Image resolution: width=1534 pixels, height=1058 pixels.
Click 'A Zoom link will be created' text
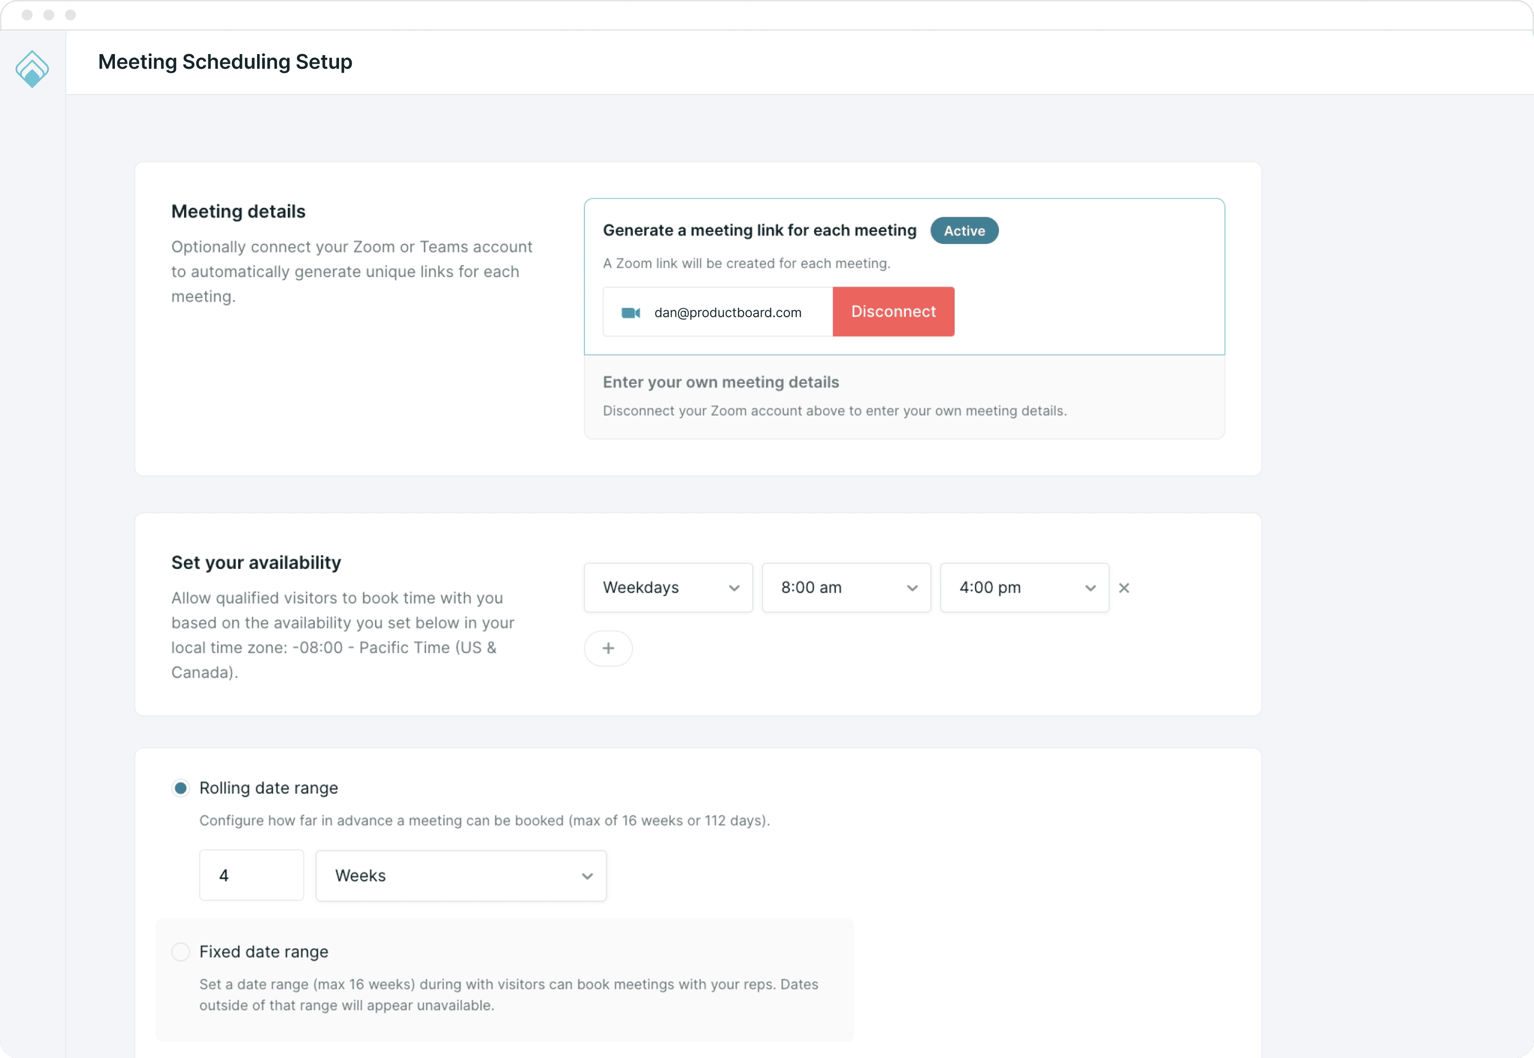pos(746,263)
